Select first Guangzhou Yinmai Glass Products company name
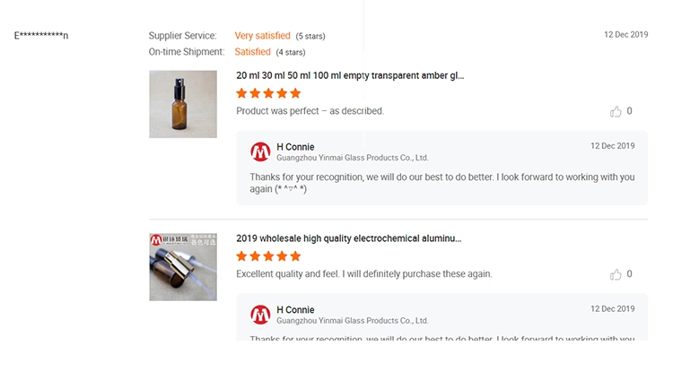The image size is (673, 380). click(x=353, y=158)
